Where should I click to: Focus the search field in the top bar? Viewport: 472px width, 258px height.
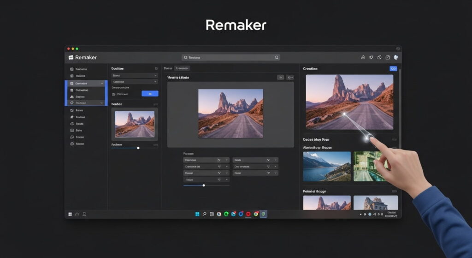pos(230,58)
